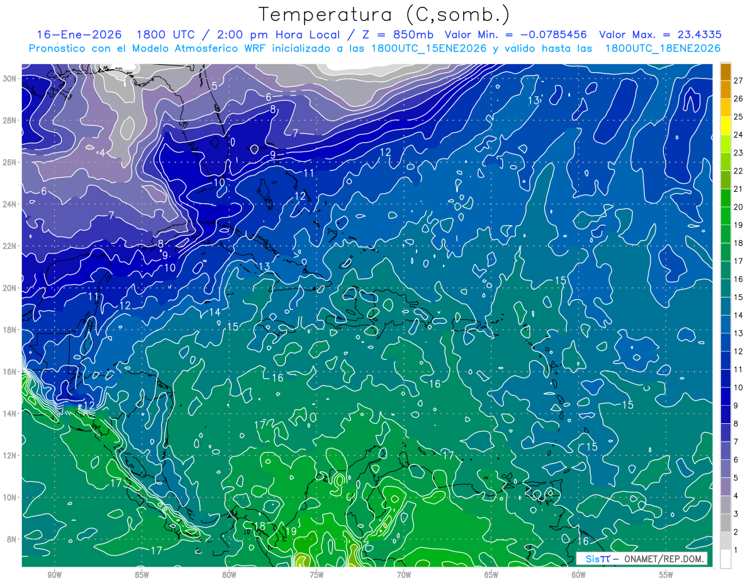Image resolution: width=755 pixels, height=583 pixels.
Task: Click the colorbar label "27"
Action: pos(739,81)
